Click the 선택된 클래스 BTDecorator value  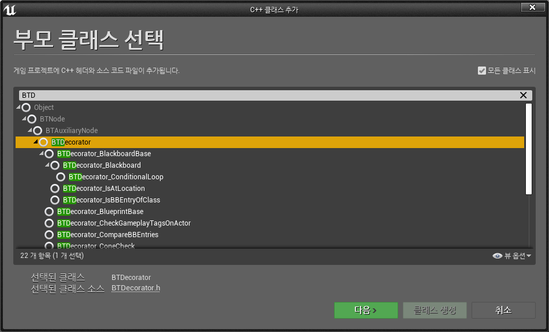pyautogui.click(x=131, y=277)
